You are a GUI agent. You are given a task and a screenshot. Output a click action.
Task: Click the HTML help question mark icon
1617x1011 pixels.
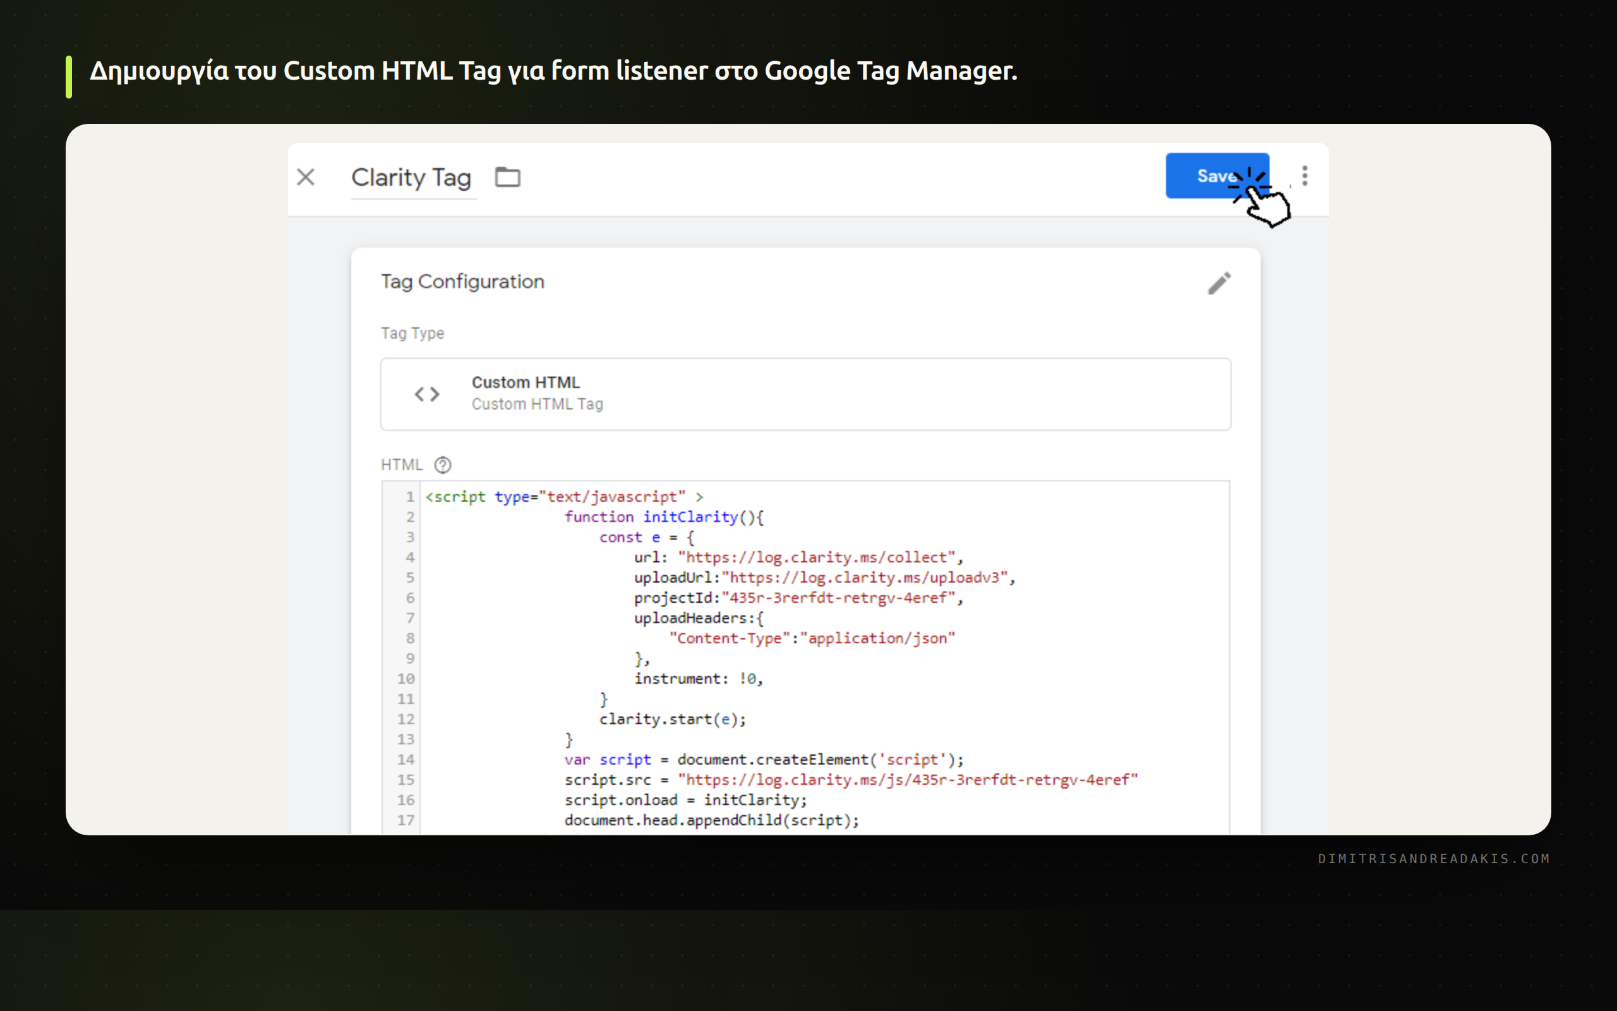[443, 464]
